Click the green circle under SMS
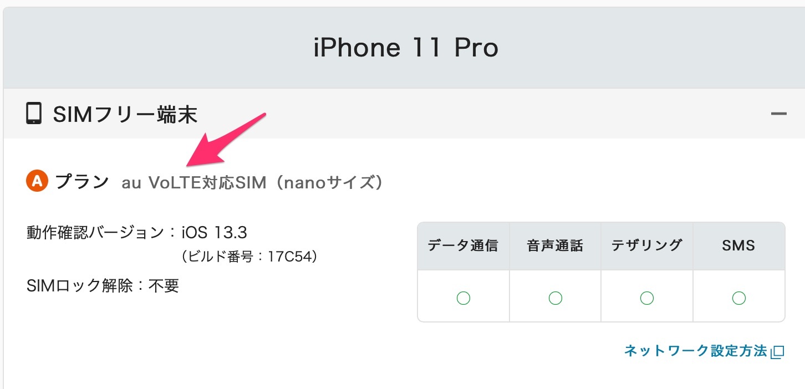Screen dimensions: 805x389 point(738,299)
